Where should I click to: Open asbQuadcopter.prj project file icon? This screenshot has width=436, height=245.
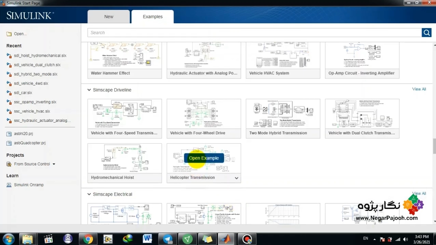(x=9, y=143)
